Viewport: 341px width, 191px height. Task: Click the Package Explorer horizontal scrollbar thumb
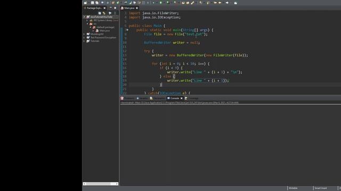[98, 184]
